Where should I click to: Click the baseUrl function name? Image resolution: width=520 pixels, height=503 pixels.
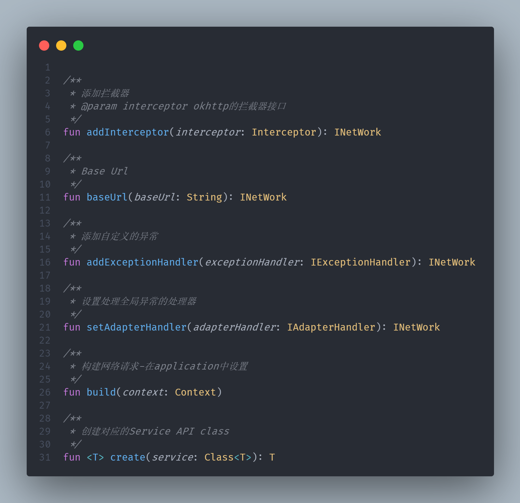point(107,197)
